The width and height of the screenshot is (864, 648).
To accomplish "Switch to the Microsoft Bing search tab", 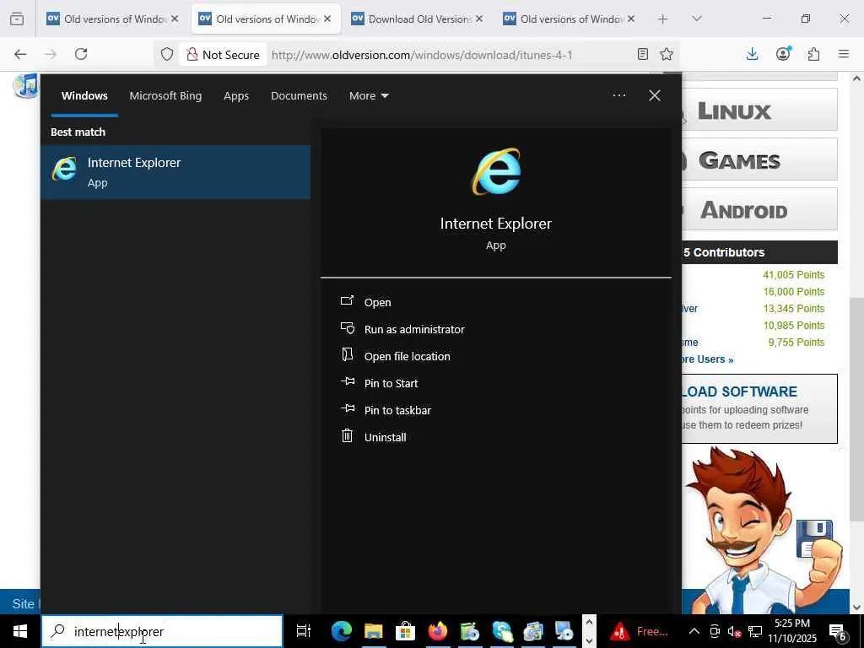I will click(165, 96).
